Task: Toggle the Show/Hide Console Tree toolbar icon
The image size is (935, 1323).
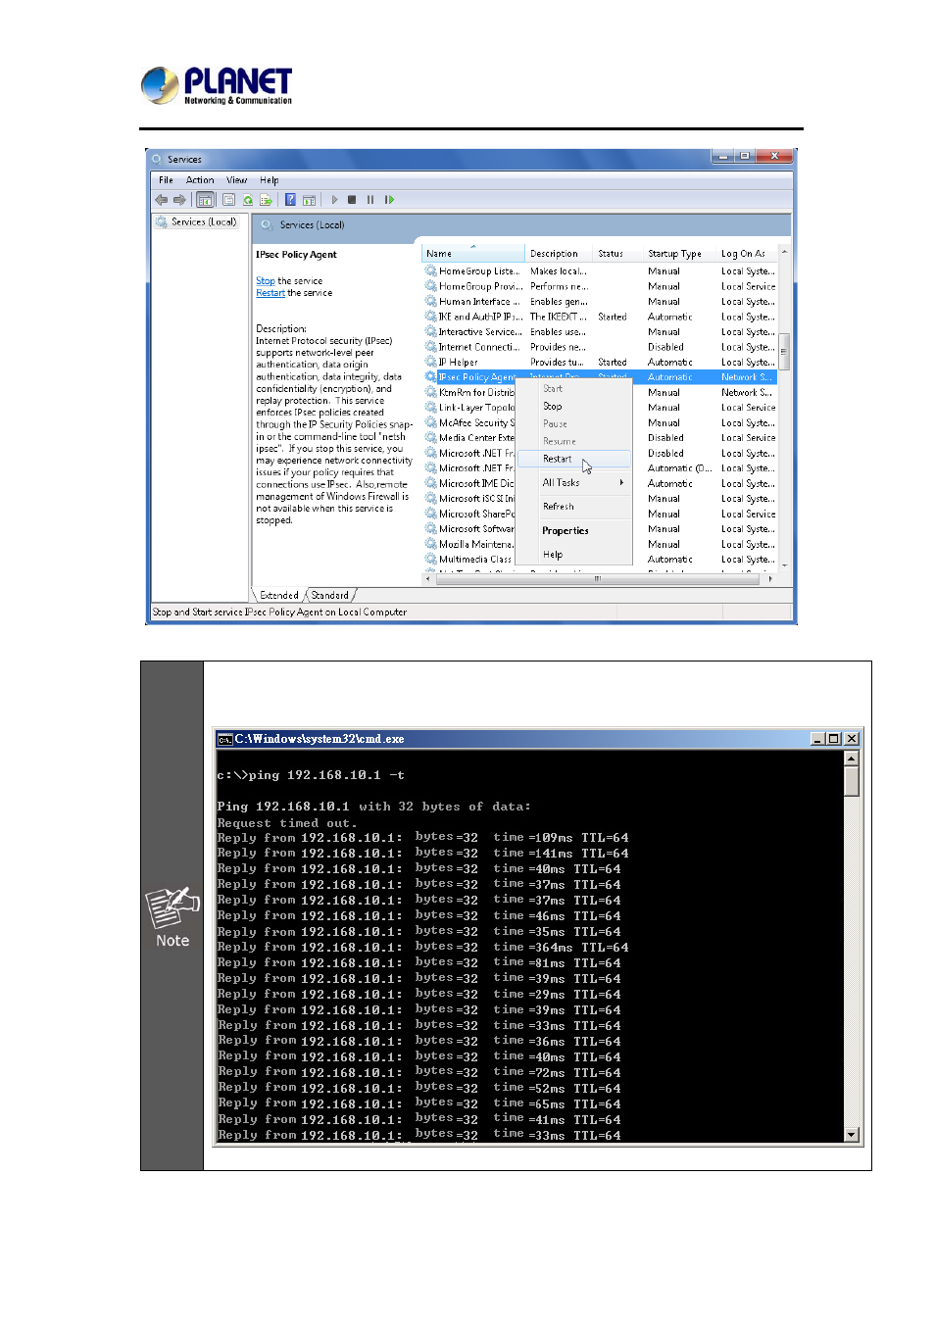Action: point(205,200)
